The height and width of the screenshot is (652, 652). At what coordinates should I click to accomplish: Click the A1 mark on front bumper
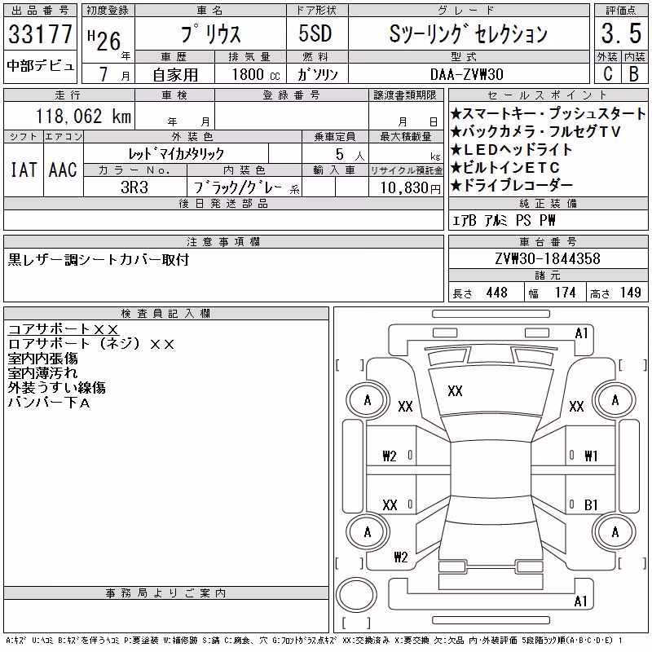(581, 333)
